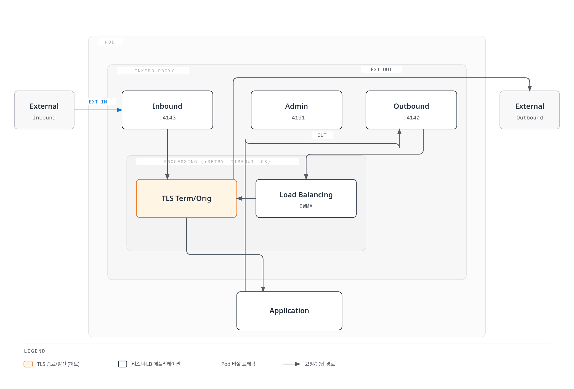This screenshot has width=574, height=389.
Task: Click the arrowhead entering Application box
Action: coord(263,289)
